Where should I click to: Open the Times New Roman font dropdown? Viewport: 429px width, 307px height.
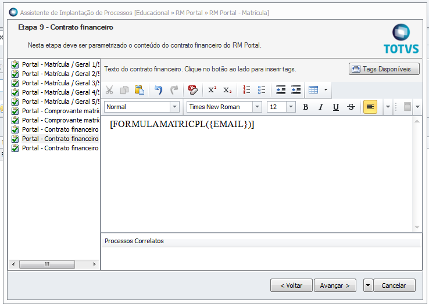[x=257, y=107]
